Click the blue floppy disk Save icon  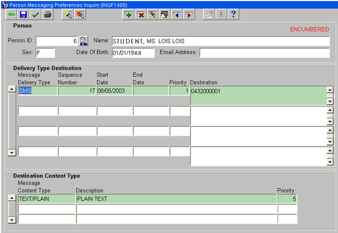23,15
